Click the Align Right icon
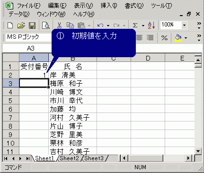204x173 pixels. point(150,38)
